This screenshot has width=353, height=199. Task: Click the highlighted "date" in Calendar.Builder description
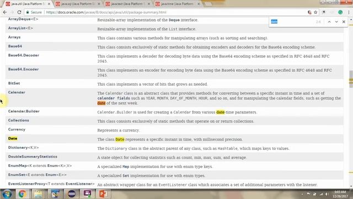coord(220,112)
